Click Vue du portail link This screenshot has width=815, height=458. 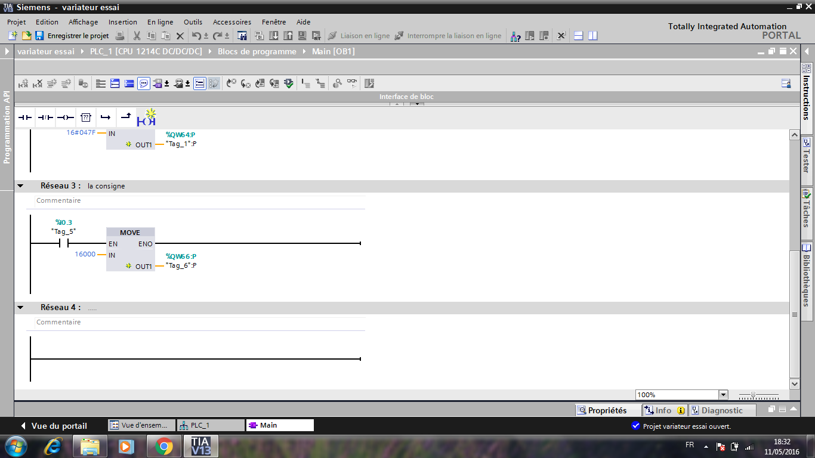(54, 426)
